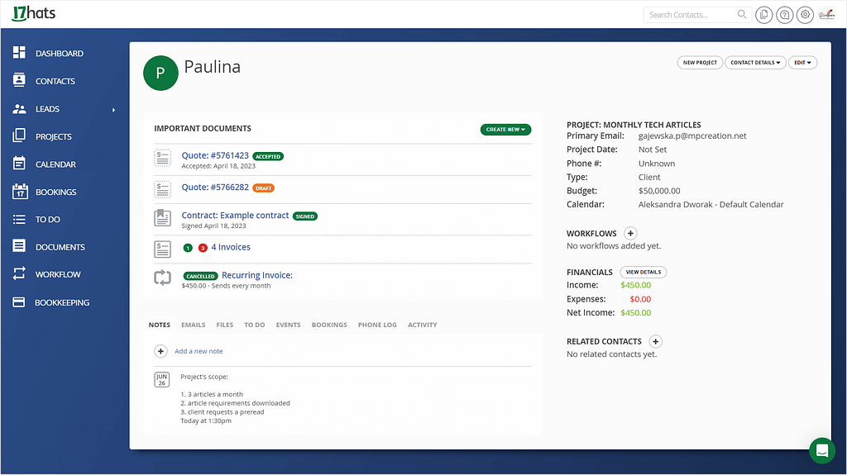
Task: Click the quote icon for Quote #5761423
Action: [163, 158]
